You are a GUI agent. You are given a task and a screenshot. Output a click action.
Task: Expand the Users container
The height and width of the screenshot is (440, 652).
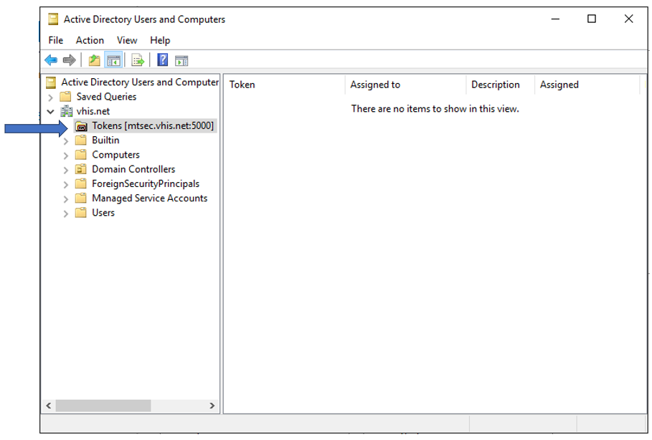pos(66,214)
